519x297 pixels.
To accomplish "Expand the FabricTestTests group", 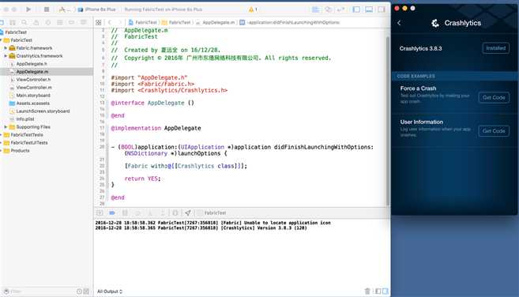I will pos(1,135).
